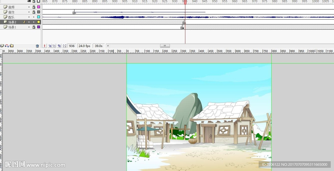Select the layer named 音效
Viewport: 334px width, 171px height.
[11, 12]
